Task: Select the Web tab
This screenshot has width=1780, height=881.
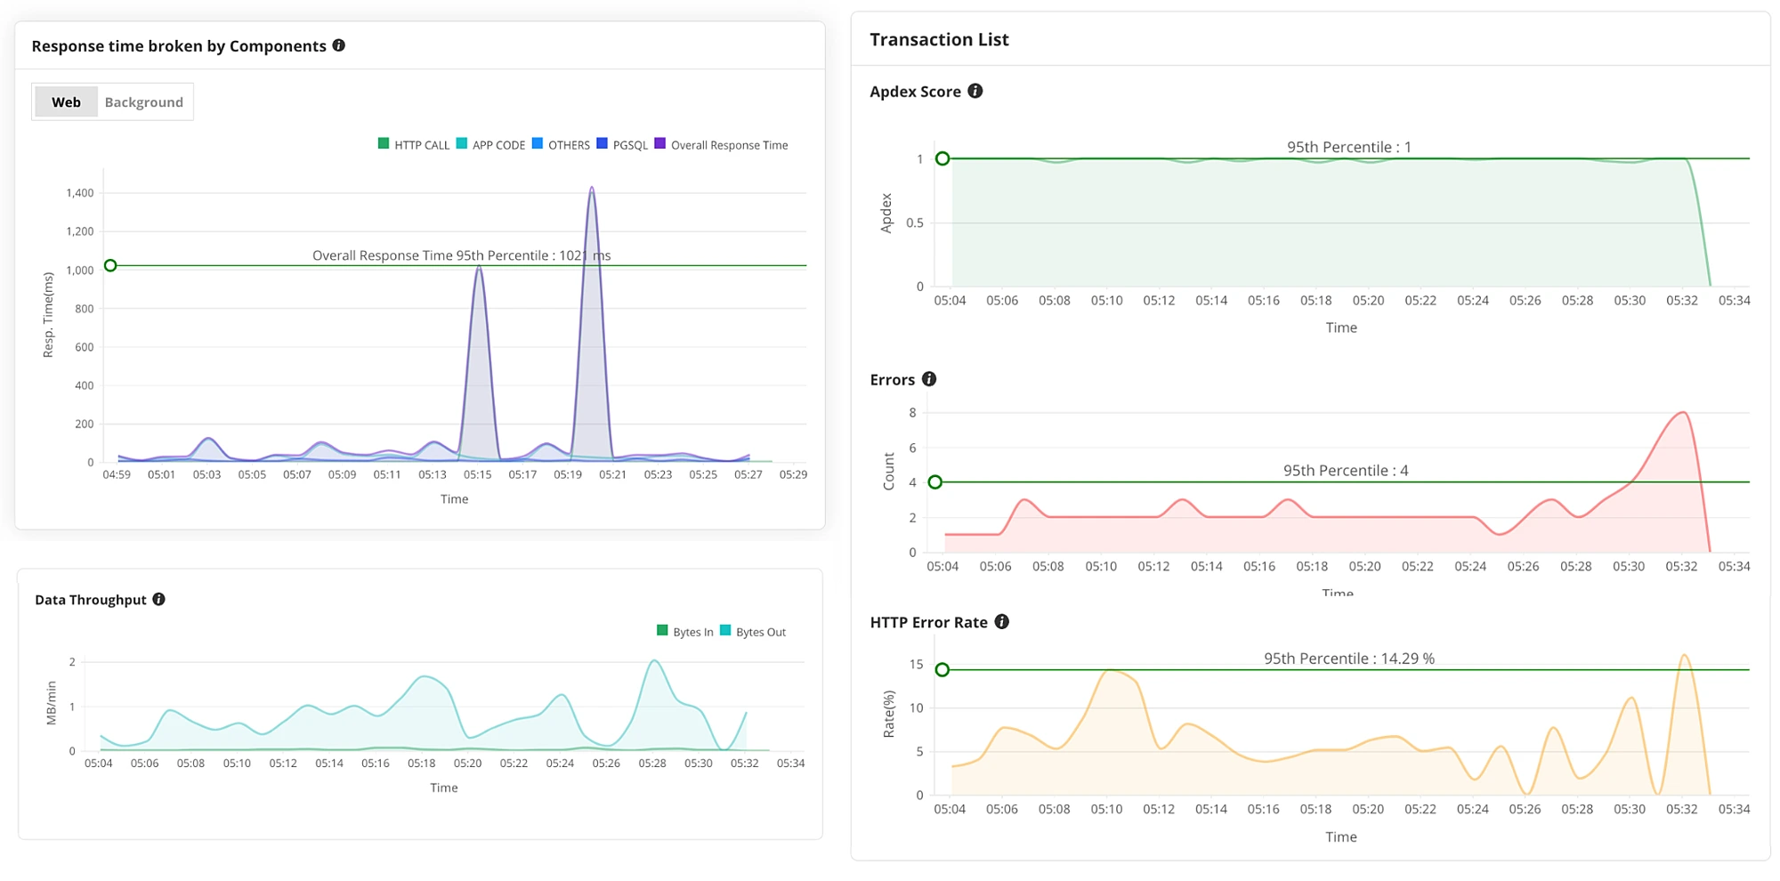Action: click(65, 101)
